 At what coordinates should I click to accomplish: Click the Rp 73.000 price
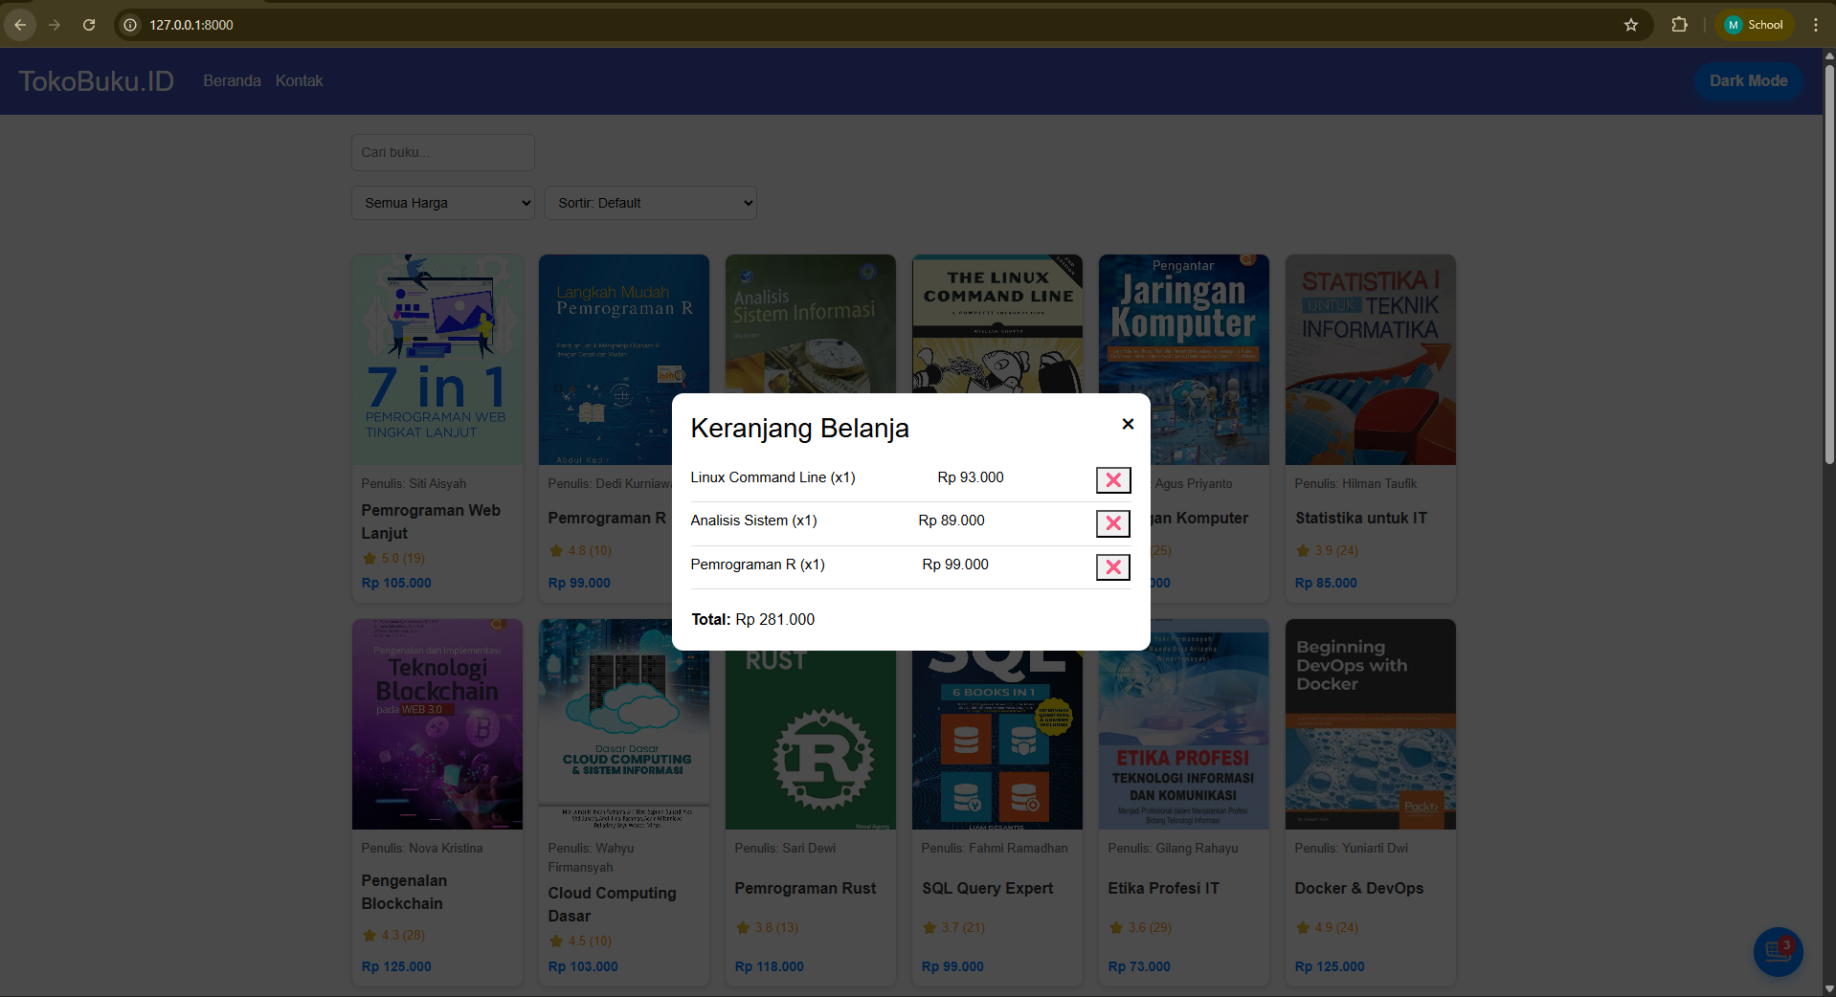(x=1139, y=966)
